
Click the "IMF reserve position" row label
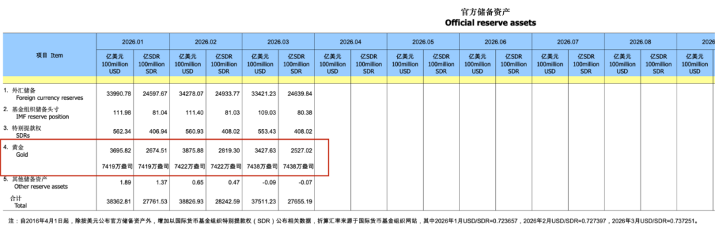pos(42,117)
